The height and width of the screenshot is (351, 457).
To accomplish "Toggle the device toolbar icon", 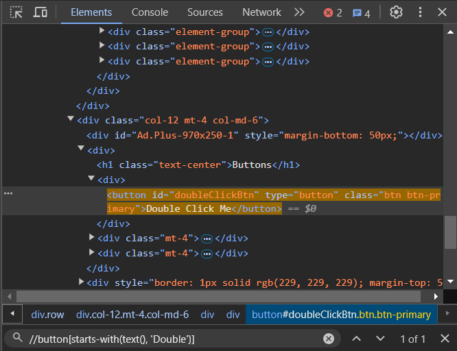I will (x=40, y=12).
